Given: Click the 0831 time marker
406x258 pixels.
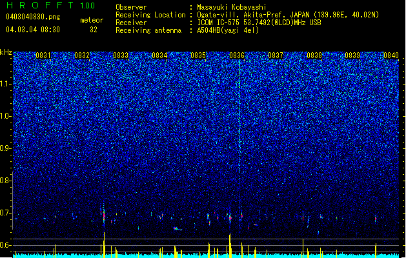Looking at the screenshot, I should pyautogui.click(x=43, y=55).
